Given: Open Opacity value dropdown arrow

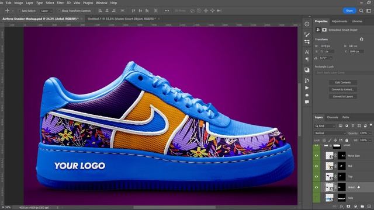Looking at the screenshot, I should tap(370, 133).
